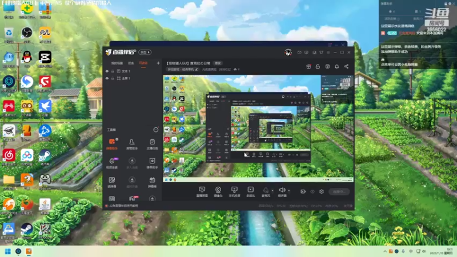Select the orange highlighted scene tab

(x=143, y=63)
